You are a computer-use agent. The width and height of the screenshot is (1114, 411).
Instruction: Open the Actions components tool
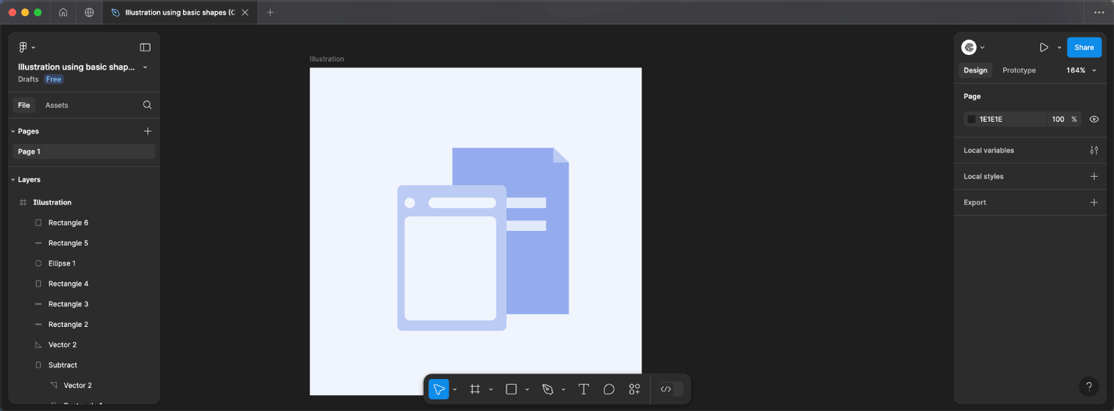click(634, 389)
